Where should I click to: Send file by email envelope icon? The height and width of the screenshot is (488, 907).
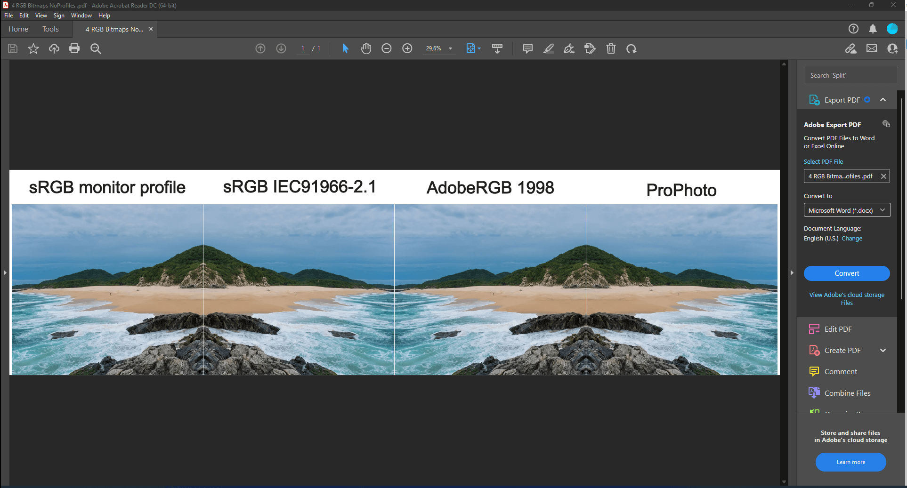click(872, 48)
